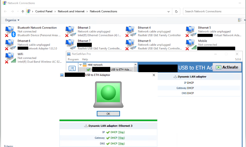Click the DNS DHCP row in NetSetMan
Screen dimensions: 246x147
199,93
